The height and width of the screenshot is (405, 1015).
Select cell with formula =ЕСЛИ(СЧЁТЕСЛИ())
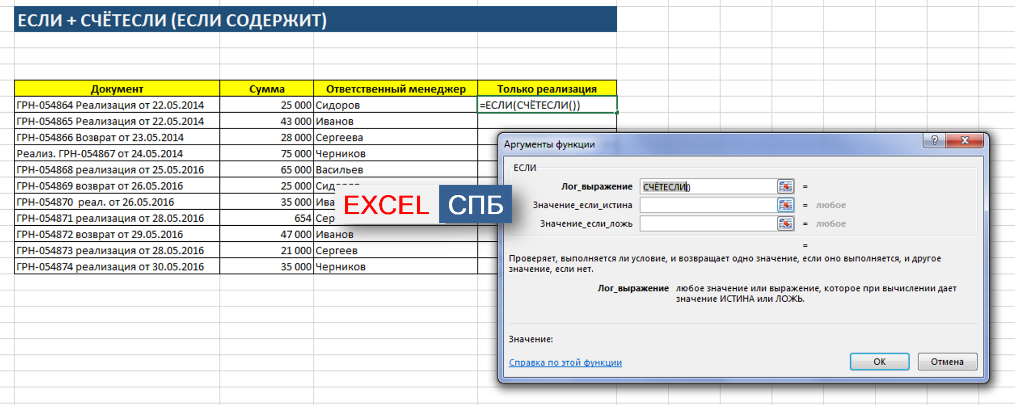(x=547, y=105)
